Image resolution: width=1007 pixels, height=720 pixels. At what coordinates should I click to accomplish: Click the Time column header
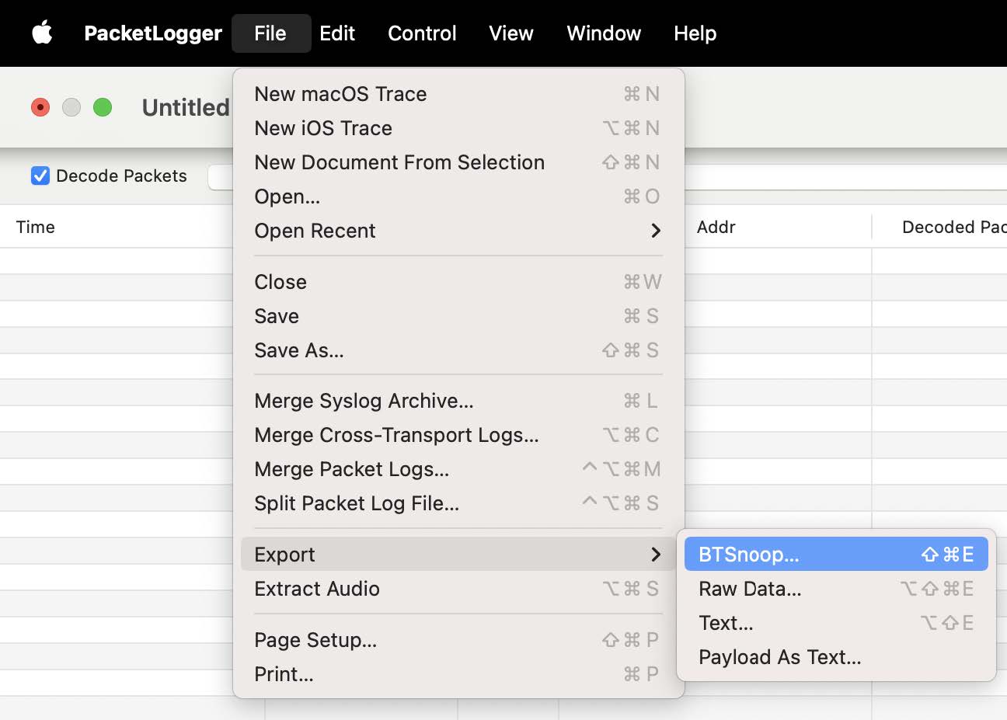[x=36, y=227]
